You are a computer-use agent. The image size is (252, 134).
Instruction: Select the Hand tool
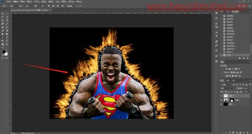pos(3,44)
